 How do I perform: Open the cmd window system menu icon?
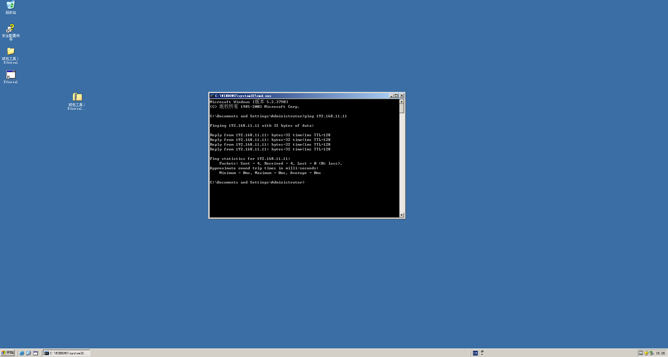(212, 96)
